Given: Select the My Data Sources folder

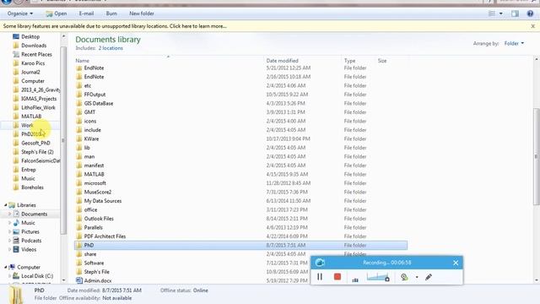Looking at the screenshot, I should (x=103, y=201).
